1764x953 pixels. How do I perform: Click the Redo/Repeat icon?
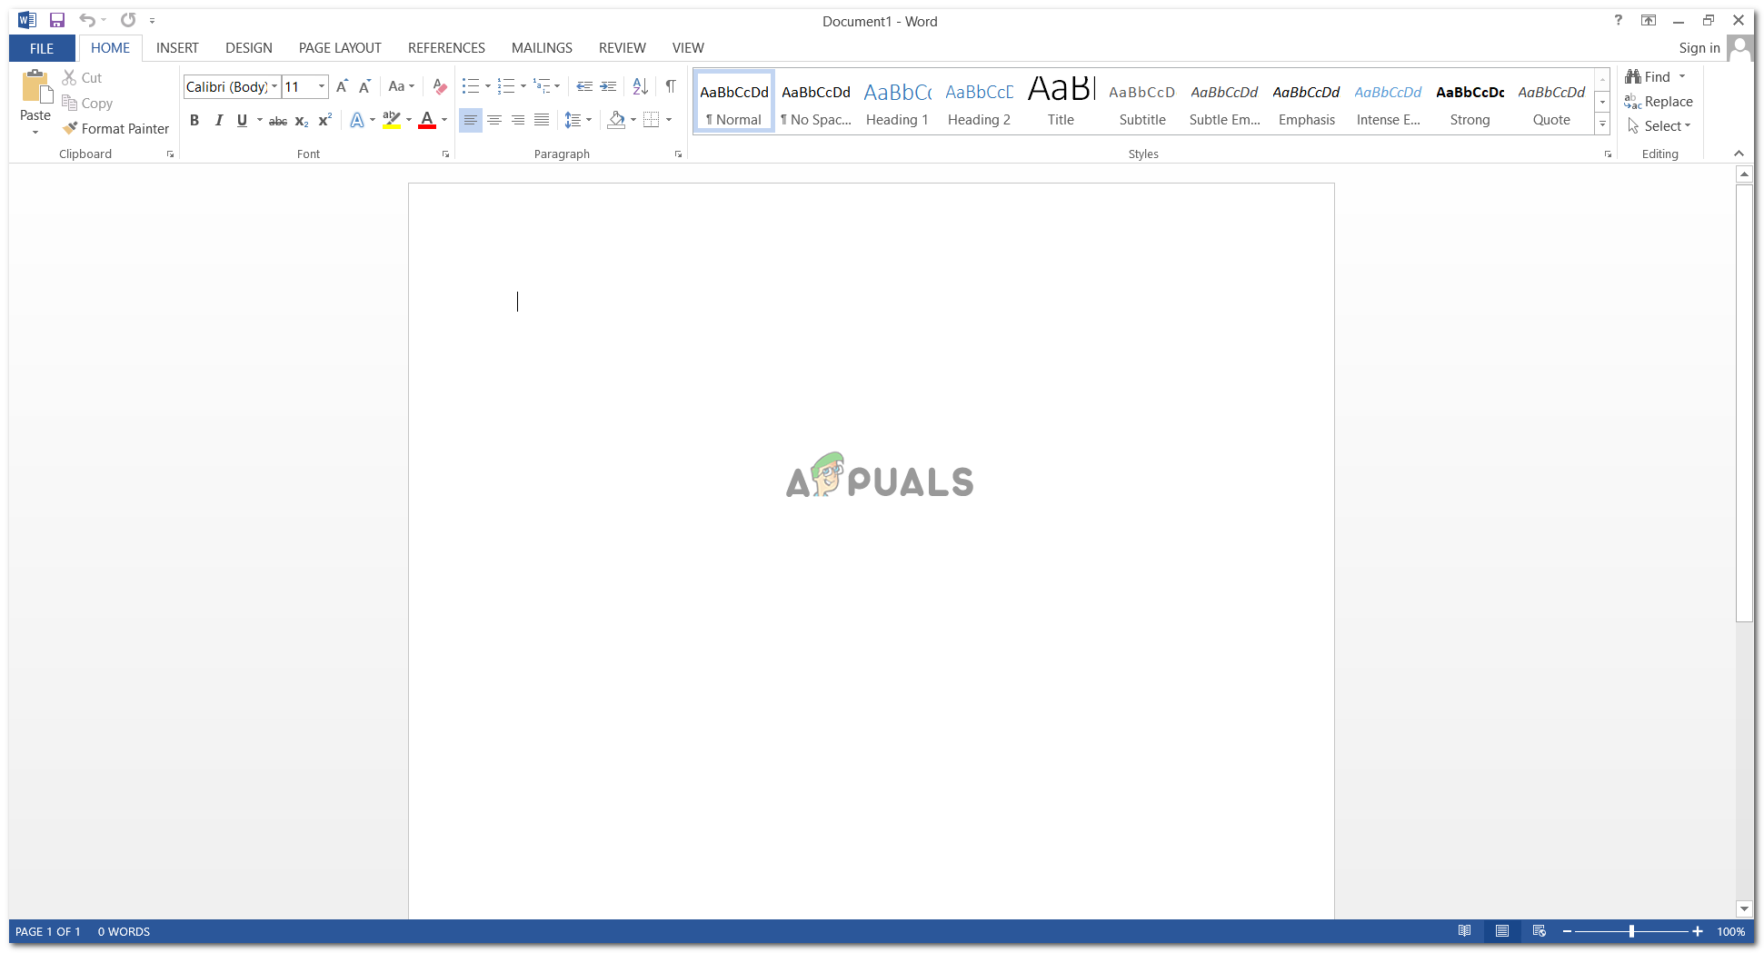coord(128,20)
